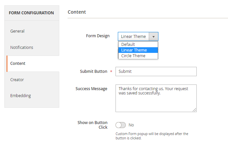Click the Submit Button field label

94,72
